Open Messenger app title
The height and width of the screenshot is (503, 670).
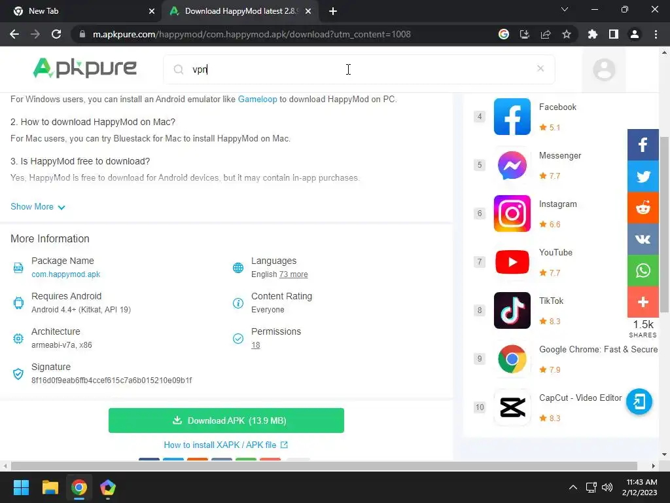pos(560,156)
